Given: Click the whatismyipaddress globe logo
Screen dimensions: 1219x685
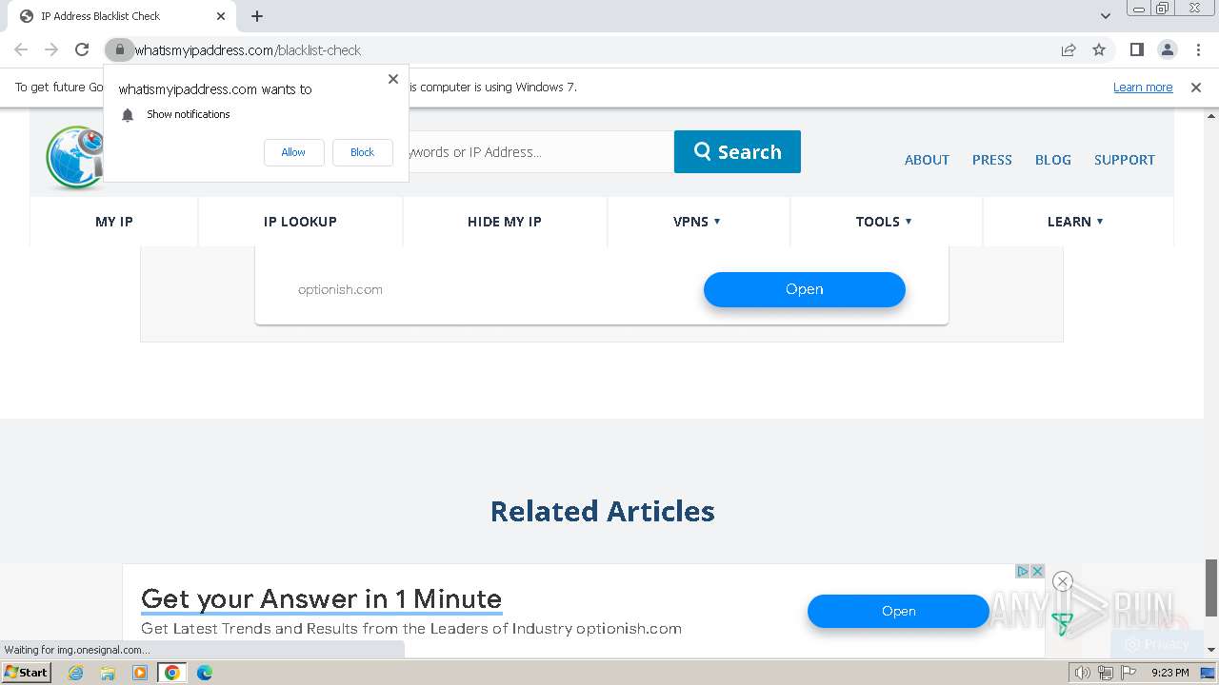Looking at the screenshot, I should (x=74, y=157).
